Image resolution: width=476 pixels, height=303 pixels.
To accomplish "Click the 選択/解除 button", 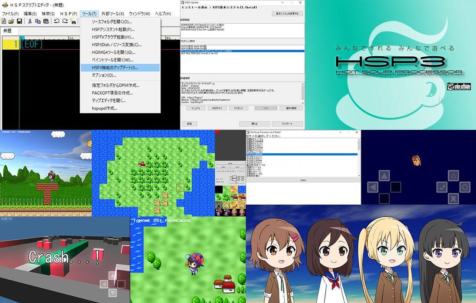I will coord(291,108).
